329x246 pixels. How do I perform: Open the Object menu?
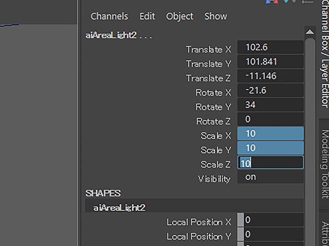pyautogui.click(x=179, y=16)
